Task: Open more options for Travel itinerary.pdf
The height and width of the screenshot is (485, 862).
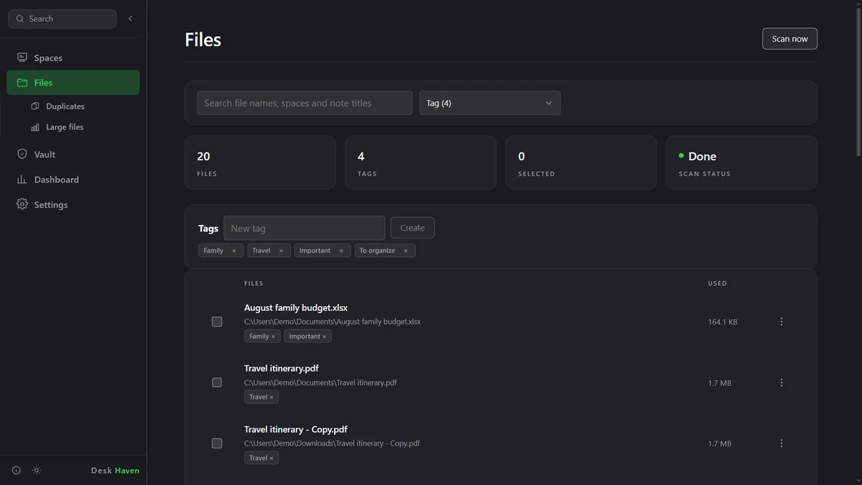Action: point(782,383)
